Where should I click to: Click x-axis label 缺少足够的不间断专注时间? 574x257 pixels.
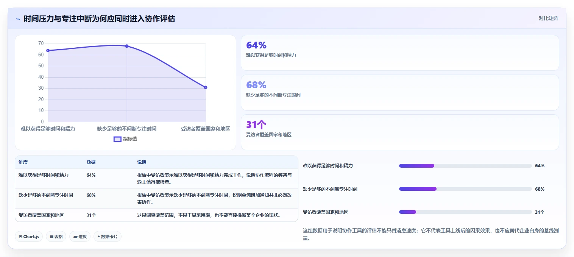coord(127,129)
